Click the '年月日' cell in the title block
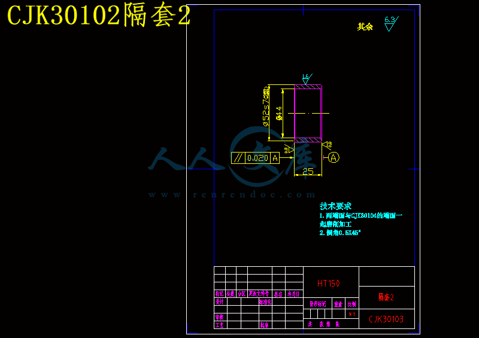Viewport: 479px width, 338px height. point(293,294)
